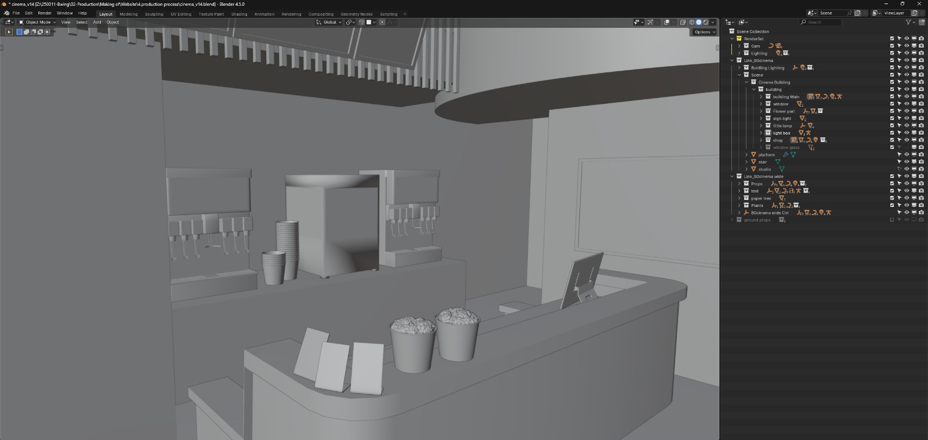
Task: Toggle X-ray mode in viewport
Action: click(683, 22)
